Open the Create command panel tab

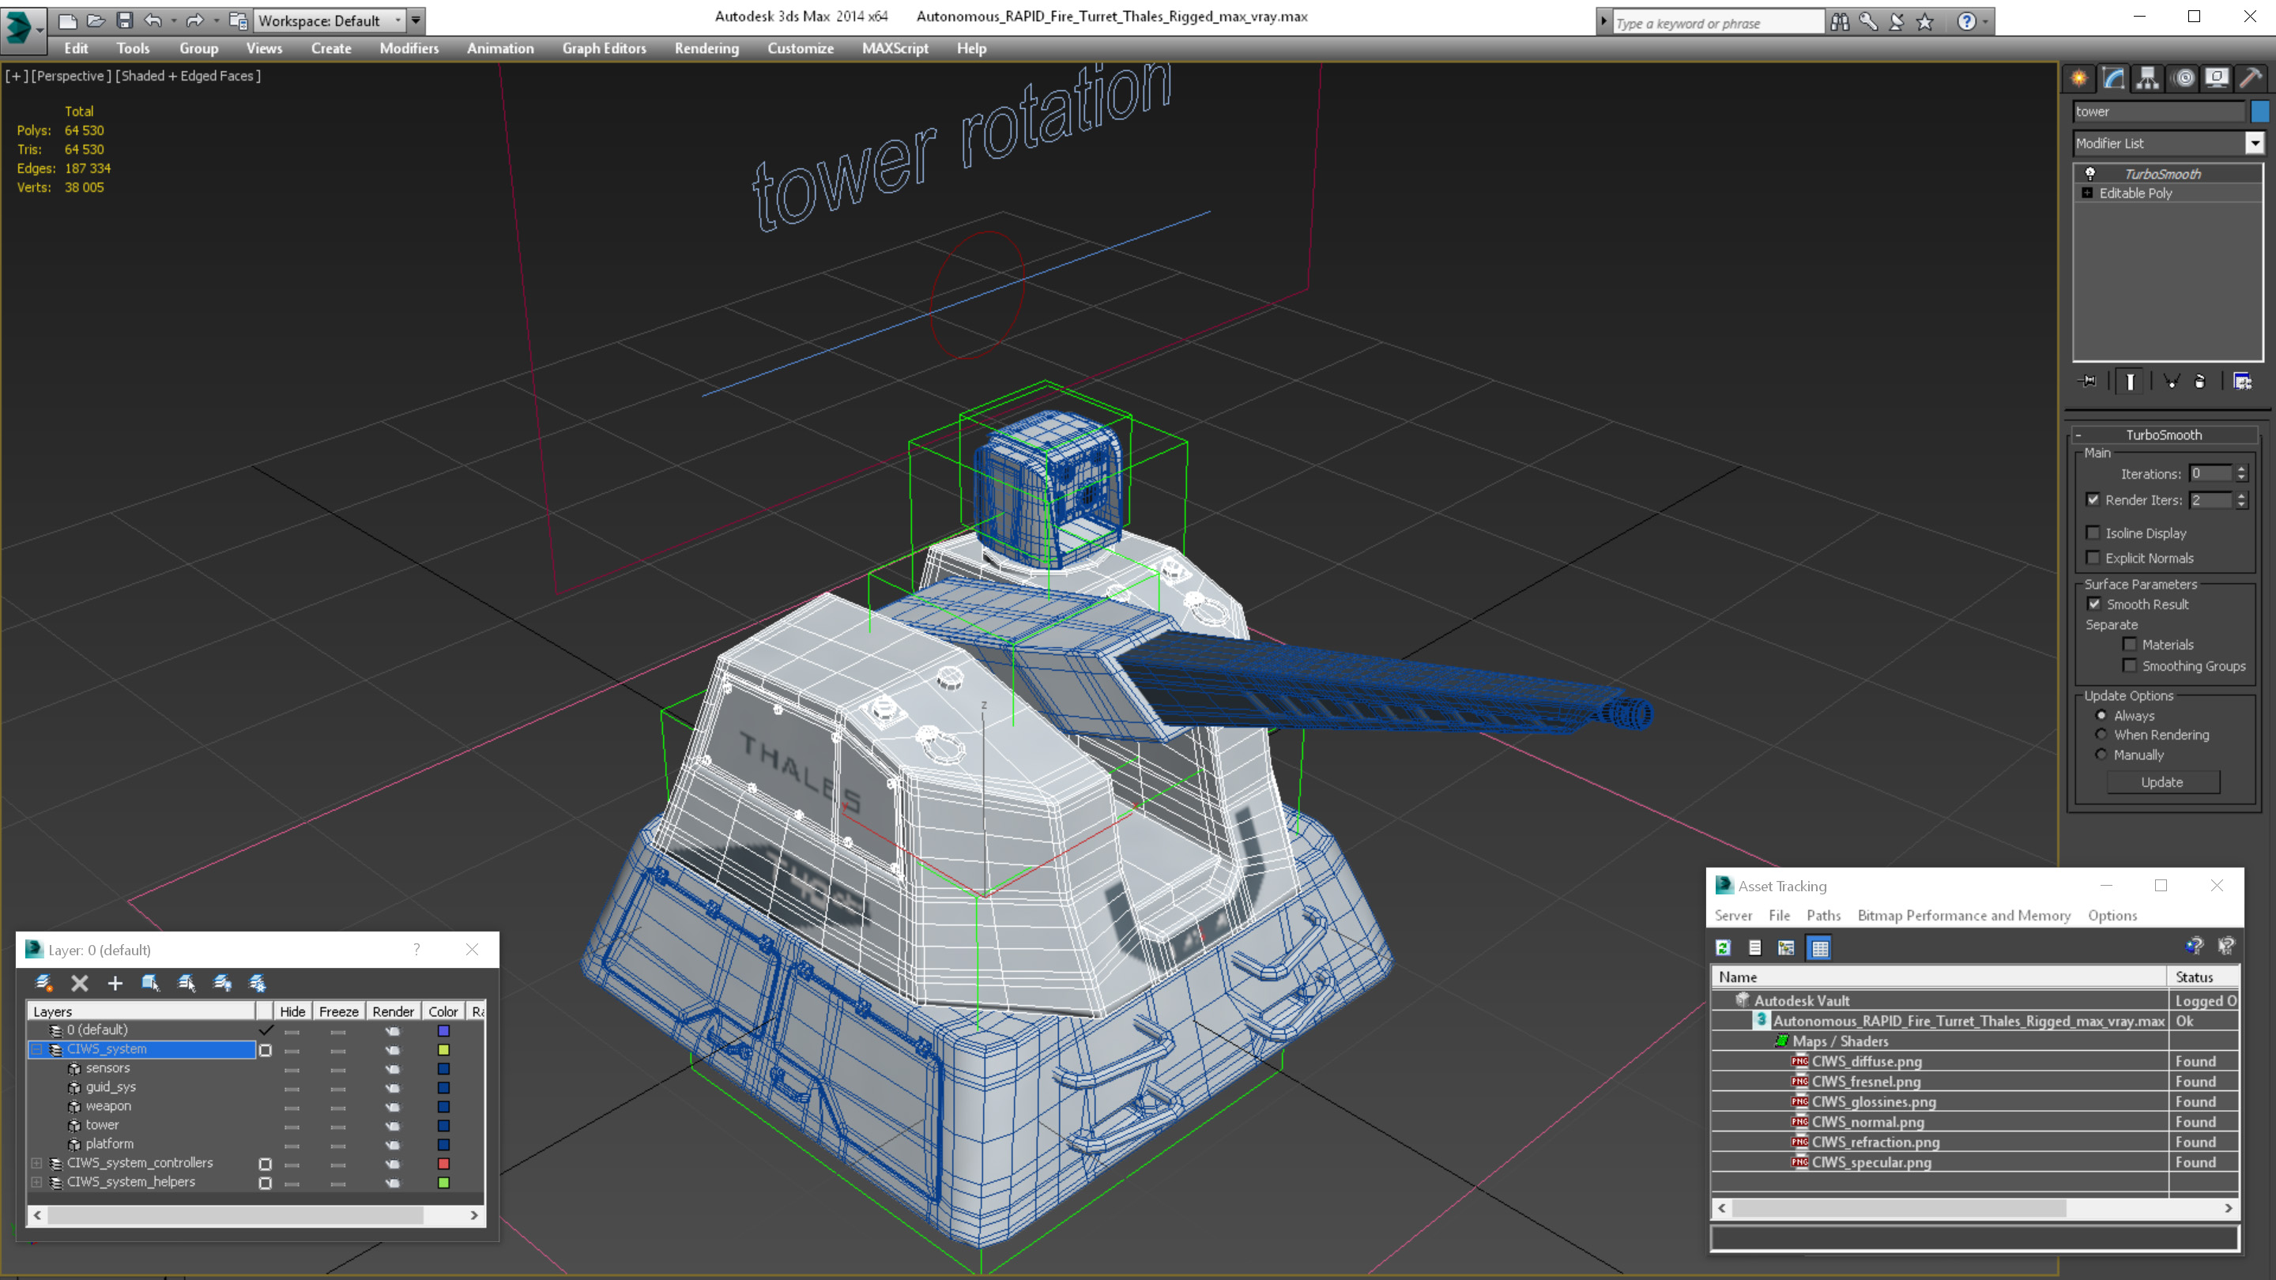pyautogui.click(x=2079, y=77)
